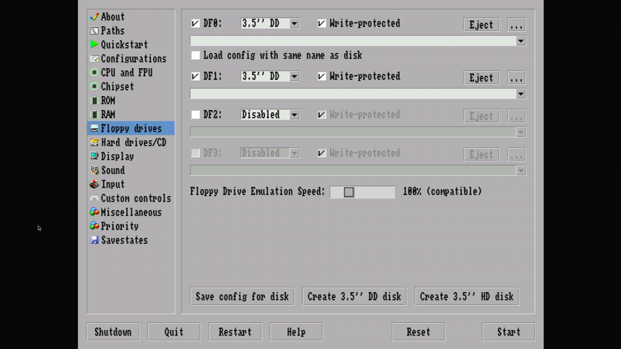Select the Sound icon in sidebar
The width and height of the screenshot is (621, 349).
[94, 170]
